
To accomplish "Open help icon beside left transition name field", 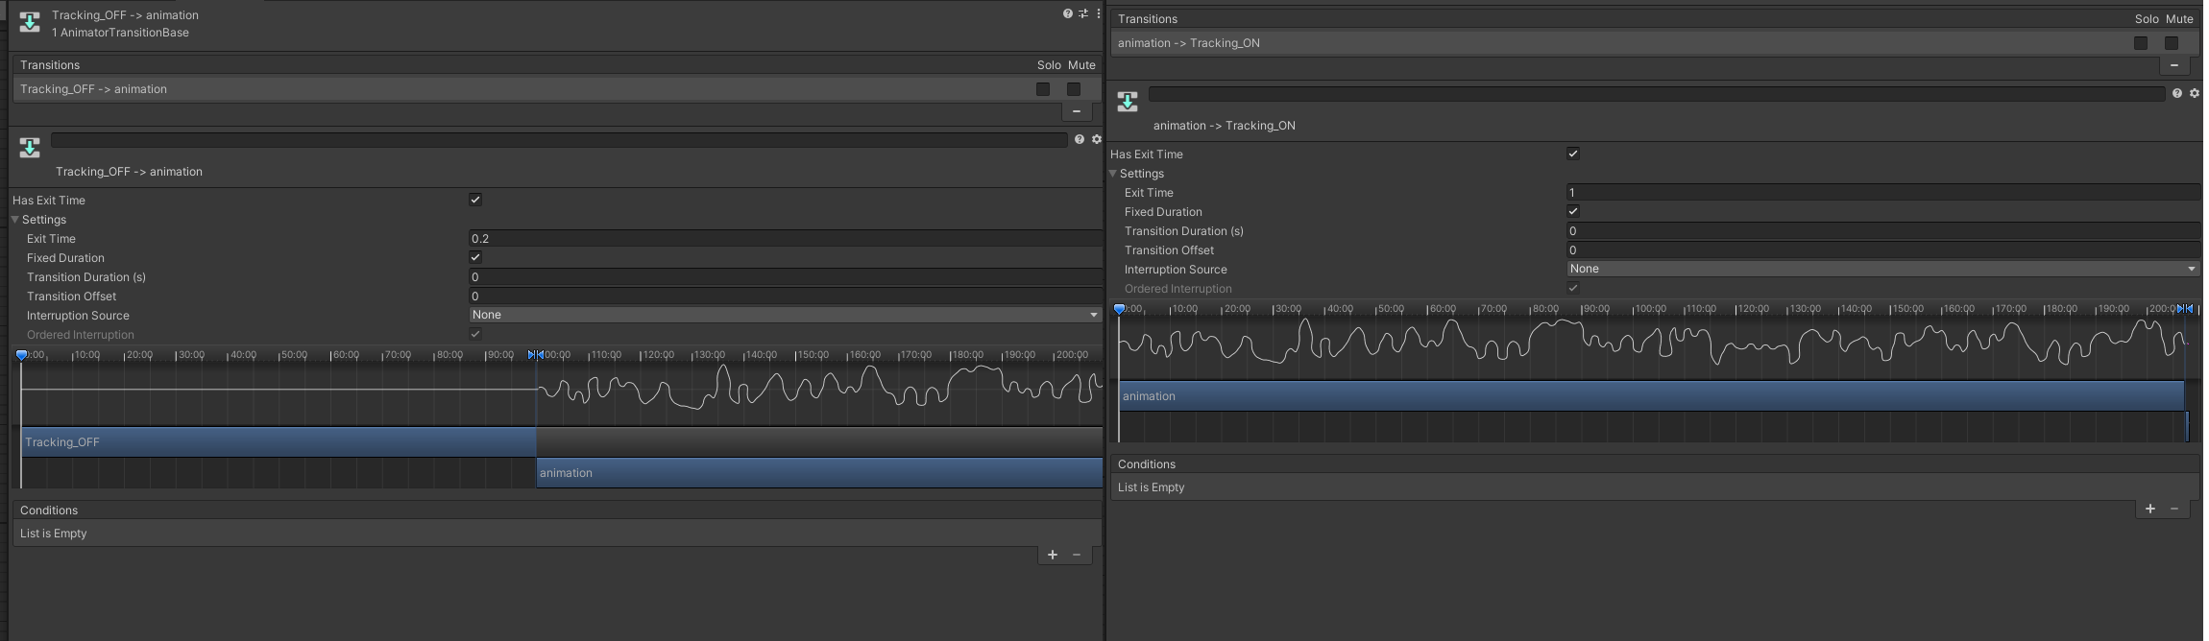I will tap(1080, 139).
